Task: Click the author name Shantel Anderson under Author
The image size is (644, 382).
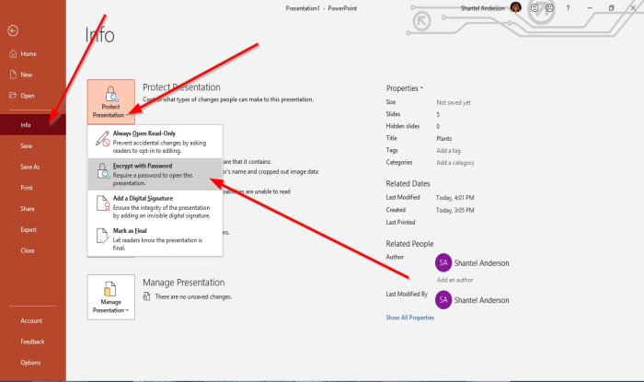Action: pos(481,263)
